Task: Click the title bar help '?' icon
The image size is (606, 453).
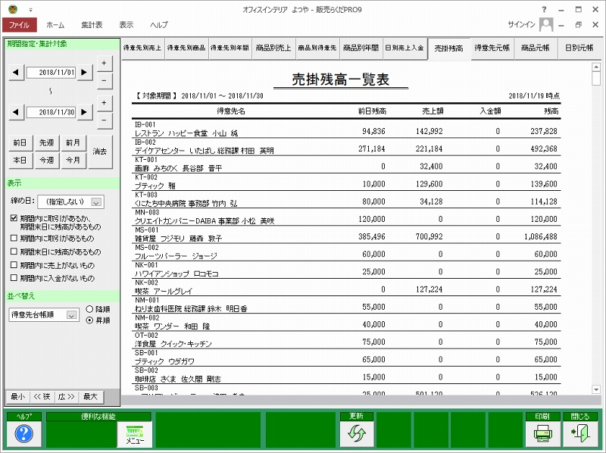Action: [x=544, y=8]
